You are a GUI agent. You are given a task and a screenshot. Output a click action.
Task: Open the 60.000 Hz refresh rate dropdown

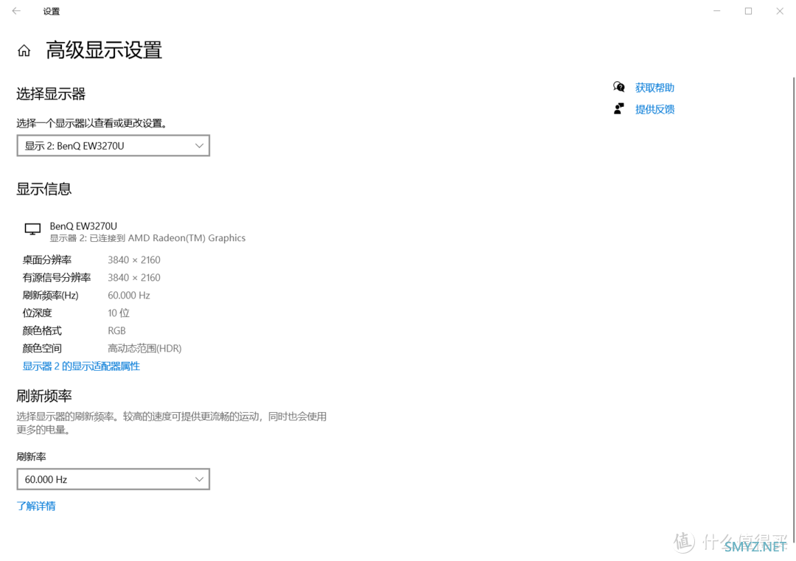pyautogui.click(x=114, y=479)
